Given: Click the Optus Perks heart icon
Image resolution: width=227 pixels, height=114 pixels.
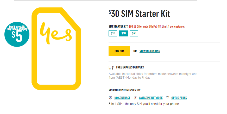Looking at the screenshot, I should point(167,98).
